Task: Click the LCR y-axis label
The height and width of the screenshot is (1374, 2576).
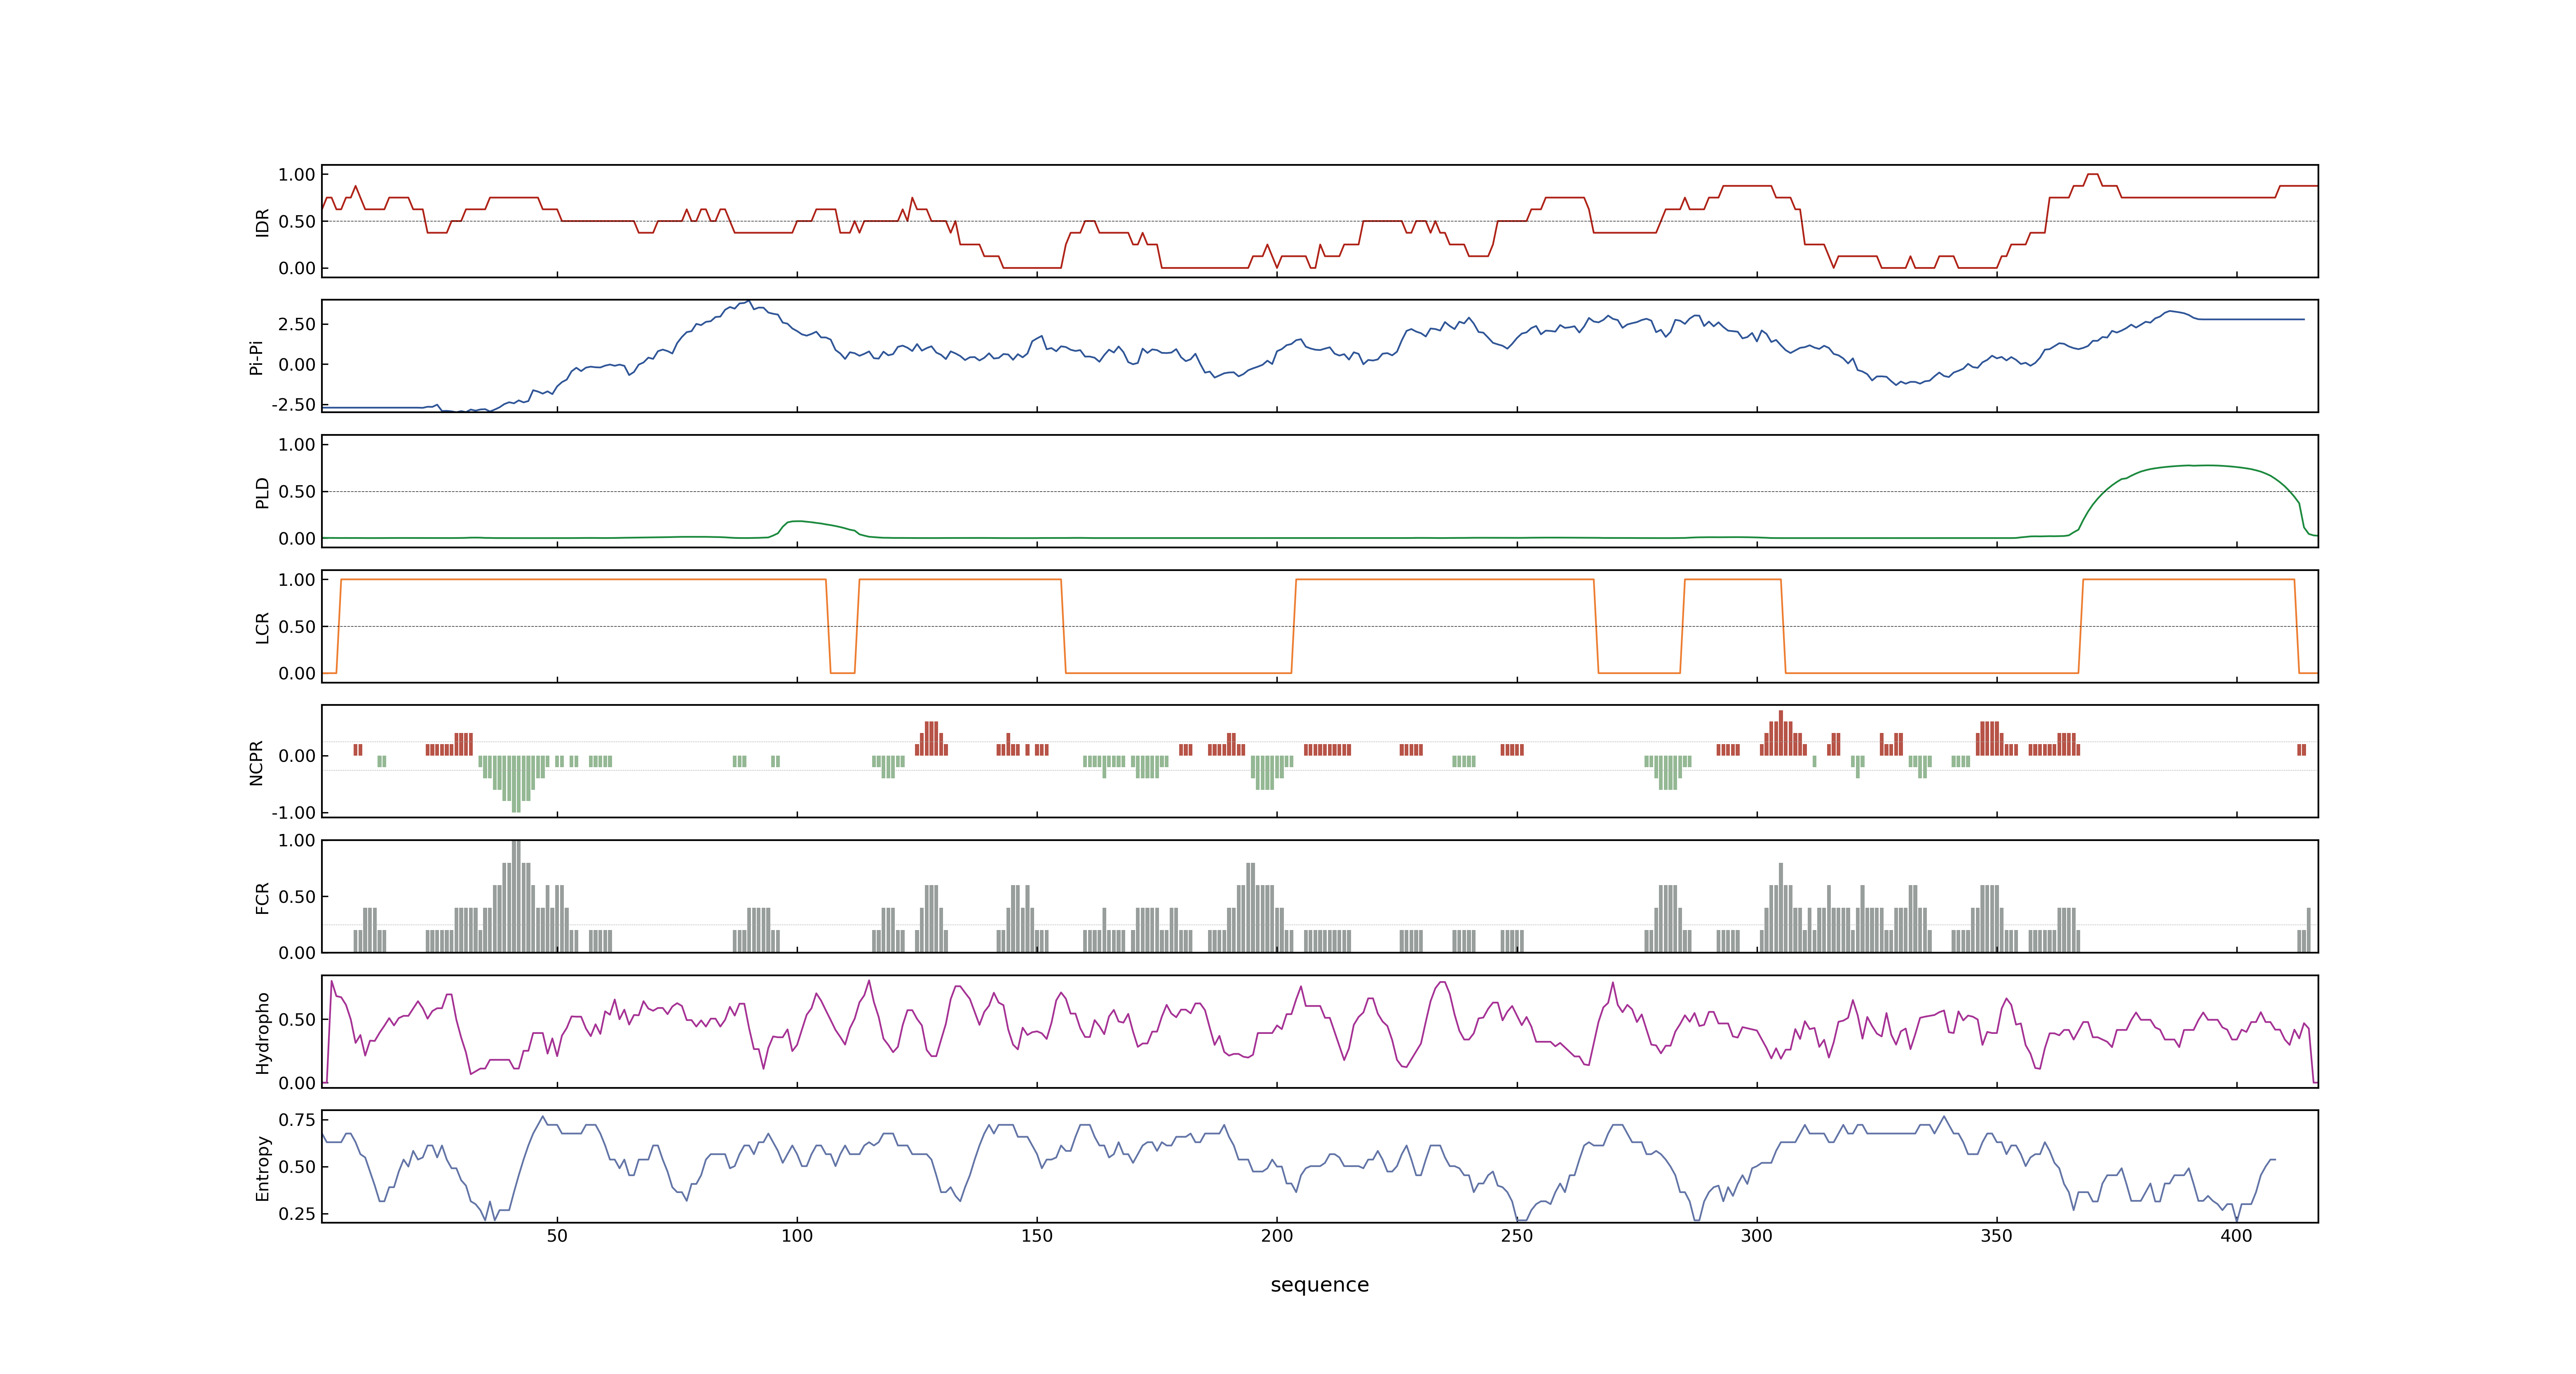Action: pyautogui.click(x=262, y=627)
